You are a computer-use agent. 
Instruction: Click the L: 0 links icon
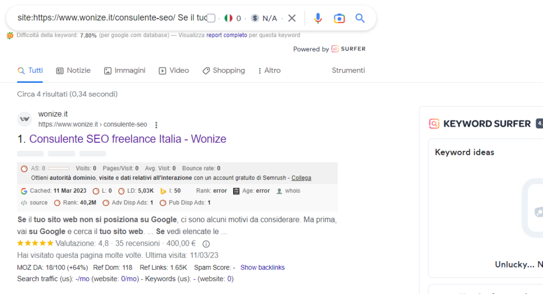pyautogui.click(x=96, y=191)
